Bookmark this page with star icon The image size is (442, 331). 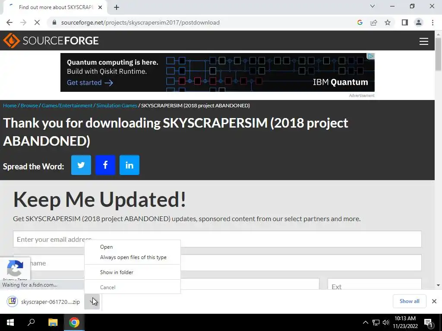[388, 22]
